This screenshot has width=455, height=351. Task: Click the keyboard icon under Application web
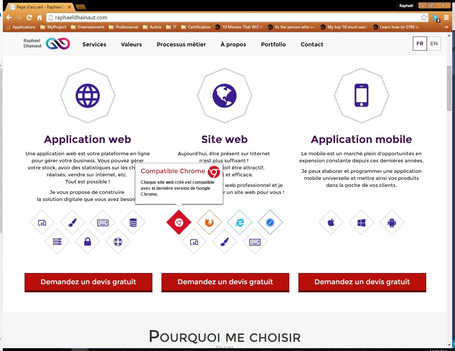pyautogui.click(x=103, y=222)
